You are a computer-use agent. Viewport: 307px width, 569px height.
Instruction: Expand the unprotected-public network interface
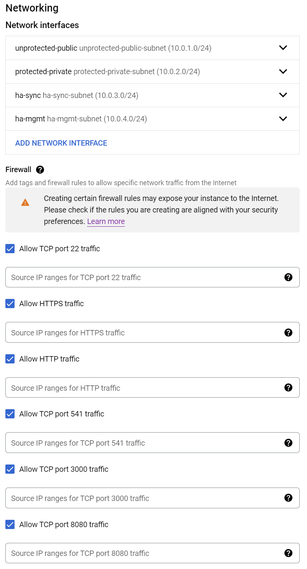tap(283, 48)
